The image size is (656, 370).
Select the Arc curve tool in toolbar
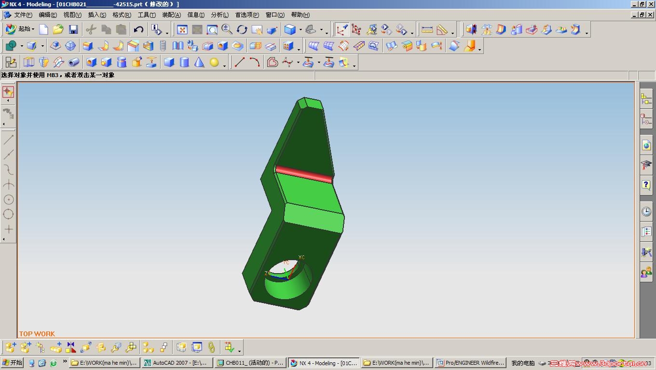(x=255, y=62)
